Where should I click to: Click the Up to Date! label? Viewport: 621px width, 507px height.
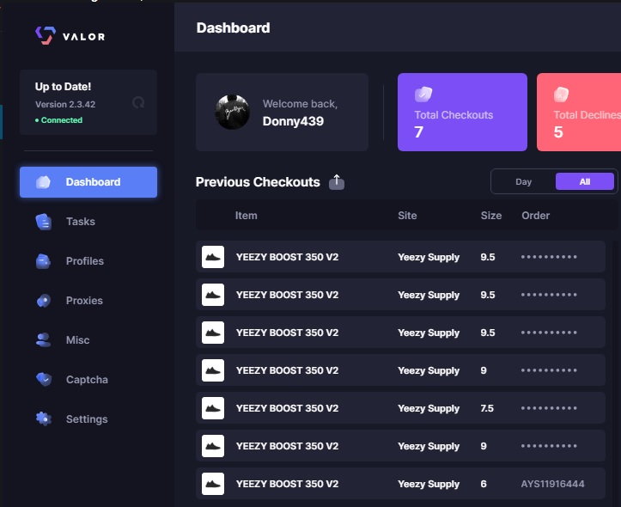(x=63, y=87)
